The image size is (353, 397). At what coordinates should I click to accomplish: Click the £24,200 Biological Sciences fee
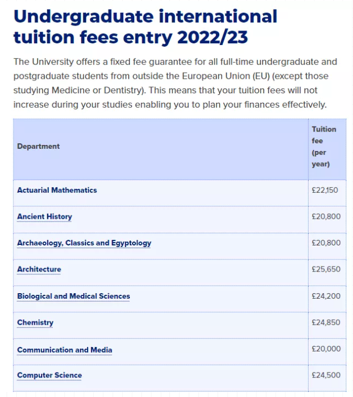pyautogui.click(x=326, y=296)
